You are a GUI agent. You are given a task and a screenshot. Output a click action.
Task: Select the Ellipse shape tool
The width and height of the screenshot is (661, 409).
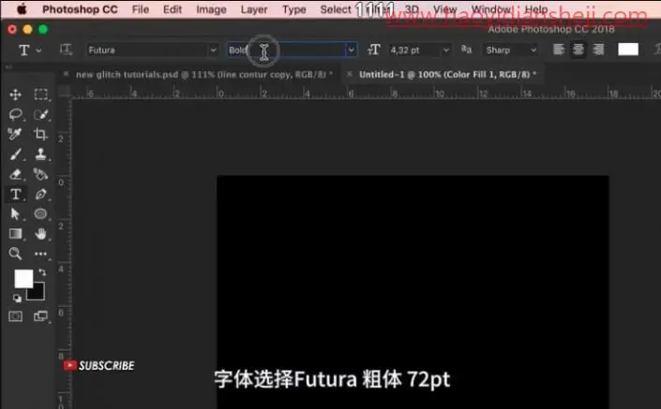point(40,213)
